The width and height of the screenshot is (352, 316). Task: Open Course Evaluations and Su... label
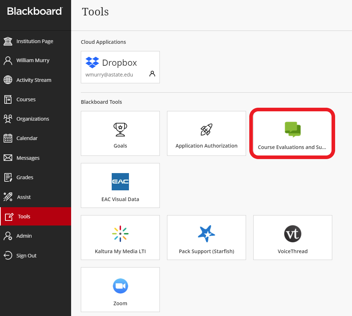pos(292,147)
